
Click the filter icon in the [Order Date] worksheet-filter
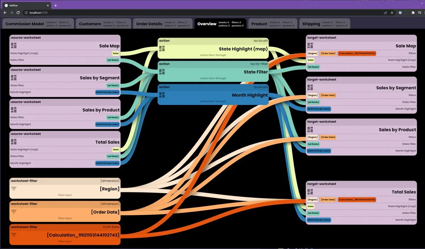click(x=14, y=212)
